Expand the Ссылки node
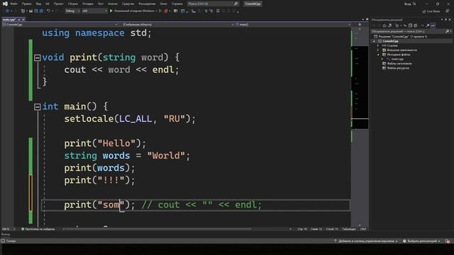The image size is (454, 255). coord(378,45)
